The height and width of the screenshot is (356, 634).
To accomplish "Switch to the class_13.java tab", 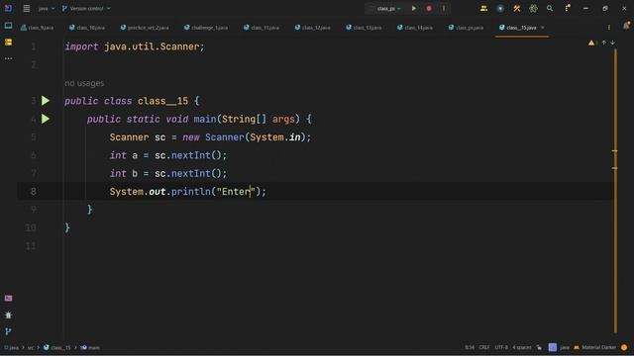I will click(364, 28).
